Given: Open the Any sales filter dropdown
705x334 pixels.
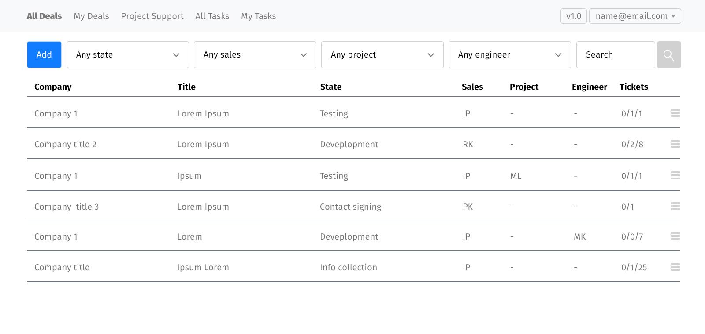Looking at the screenshot, I should click(255, 55).
